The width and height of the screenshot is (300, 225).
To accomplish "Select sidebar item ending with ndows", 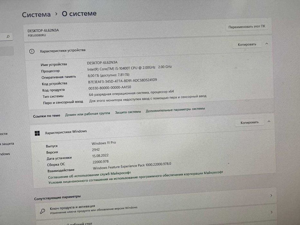I will coord(5,154).
